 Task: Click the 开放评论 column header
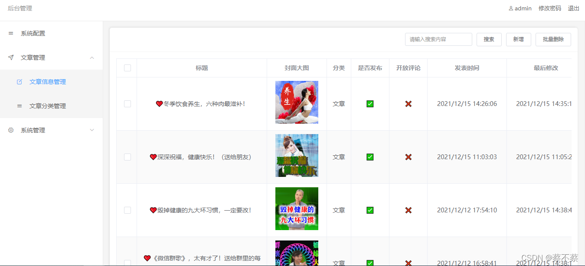tap(408, 68)
